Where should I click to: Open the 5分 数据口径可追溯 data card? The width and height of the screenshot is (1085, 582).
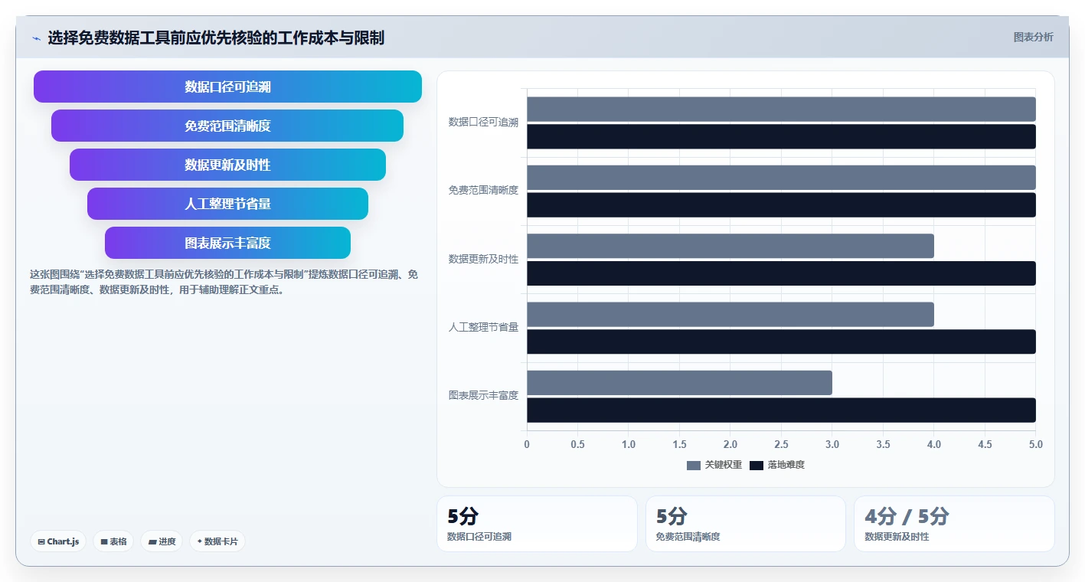pos(537,524)
